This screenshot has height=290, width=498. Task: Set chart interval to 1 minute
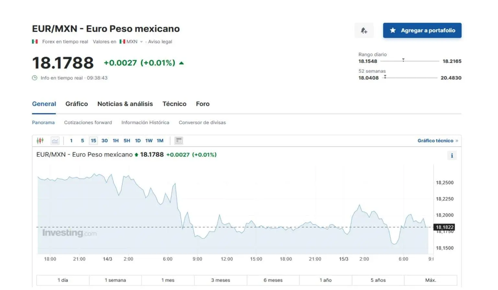71,140
